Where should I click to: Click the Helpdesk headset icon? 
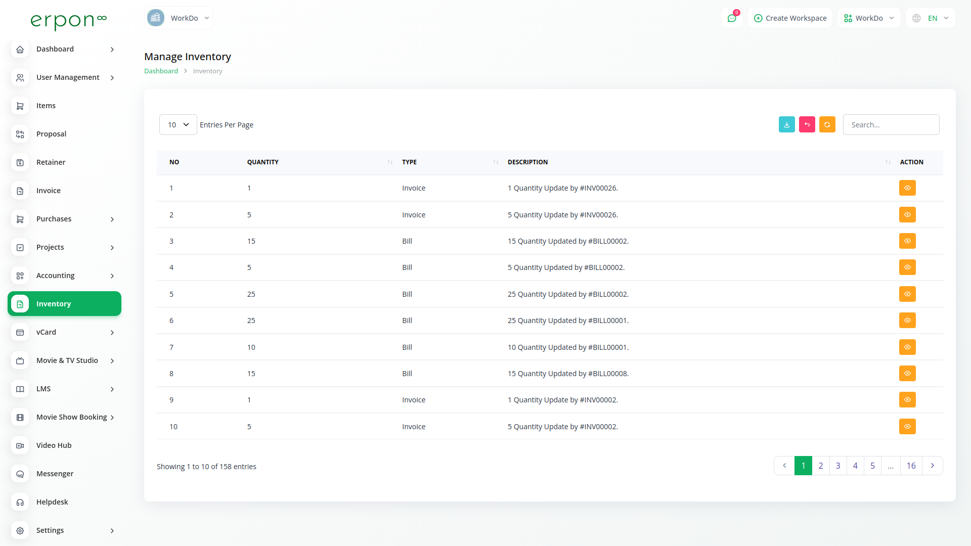20,502
